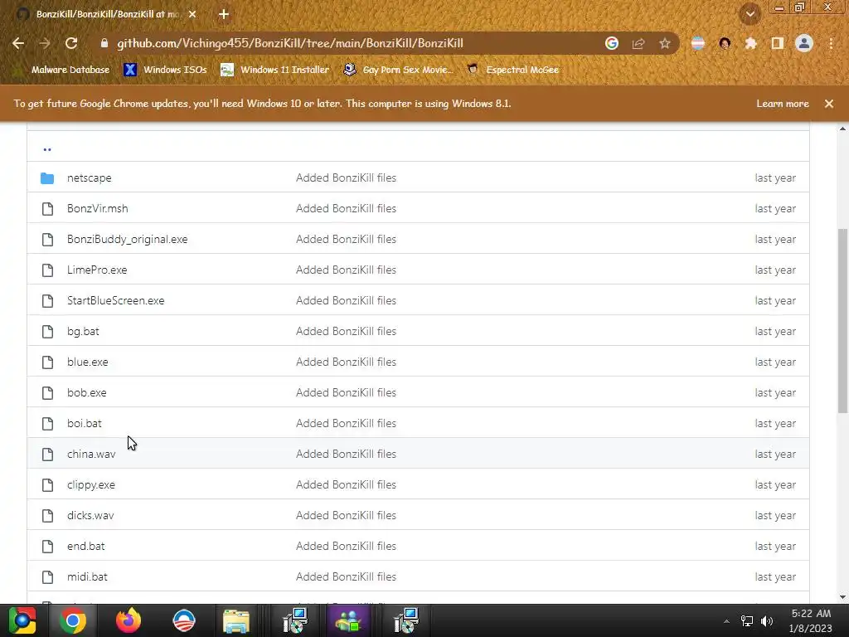This screenshot has width=849, height=637.
Task: Open the tab search dropdown chevron
Action: click(750, 14)
